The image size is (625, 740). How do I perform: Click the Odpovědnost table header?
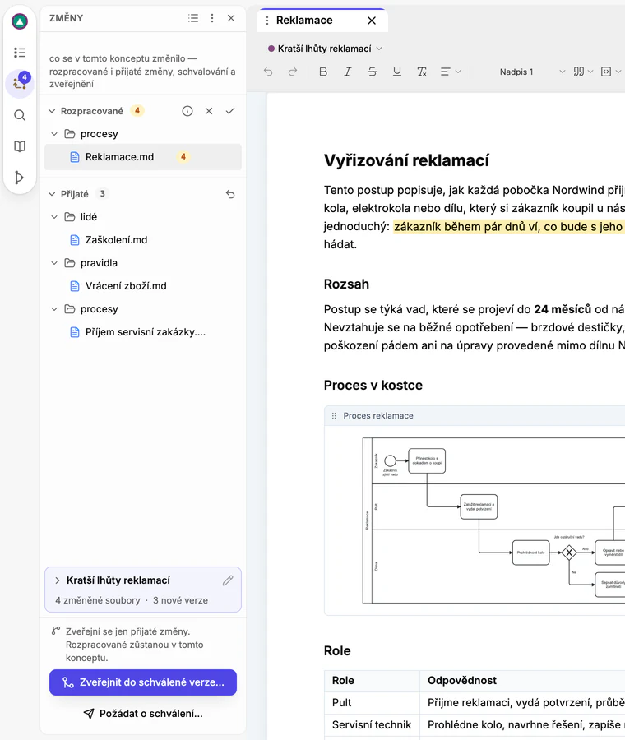522,681
